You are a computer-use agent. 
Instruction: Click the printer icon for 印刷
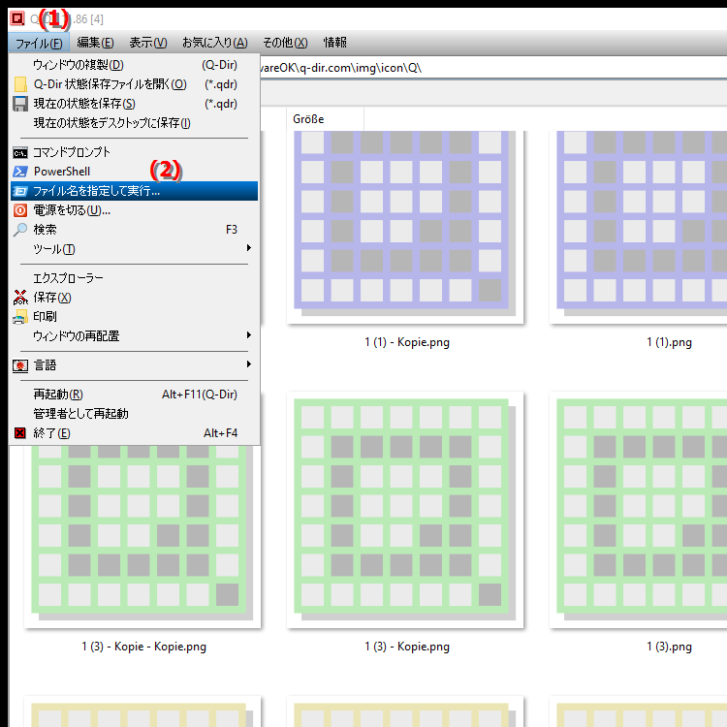(x=20, y=317)
